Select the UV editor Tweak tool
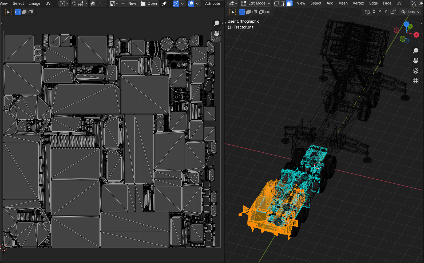The image size is (424, 263). (8, 12)
